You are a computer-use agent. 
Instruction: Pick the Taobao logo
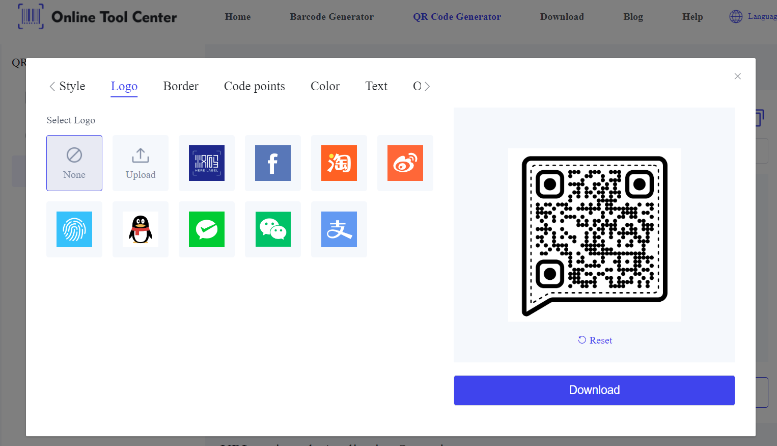[x=339, y=163]
